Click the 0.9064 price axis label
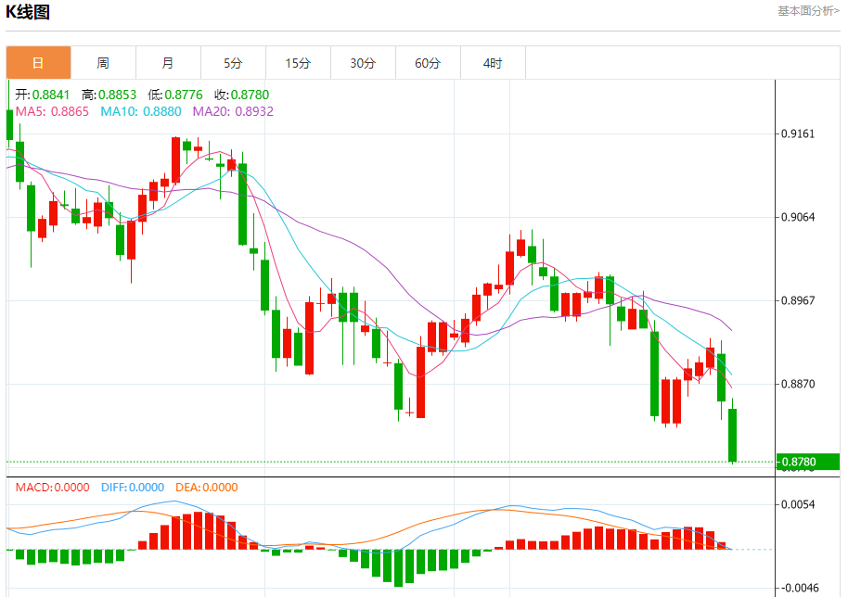Image resolution: width=848 pixels, height=597 pixels. (798, 217)
